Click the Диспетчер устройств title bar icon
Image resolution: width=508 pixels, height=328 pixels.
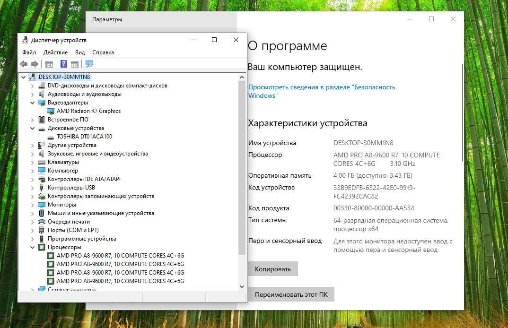25,40
